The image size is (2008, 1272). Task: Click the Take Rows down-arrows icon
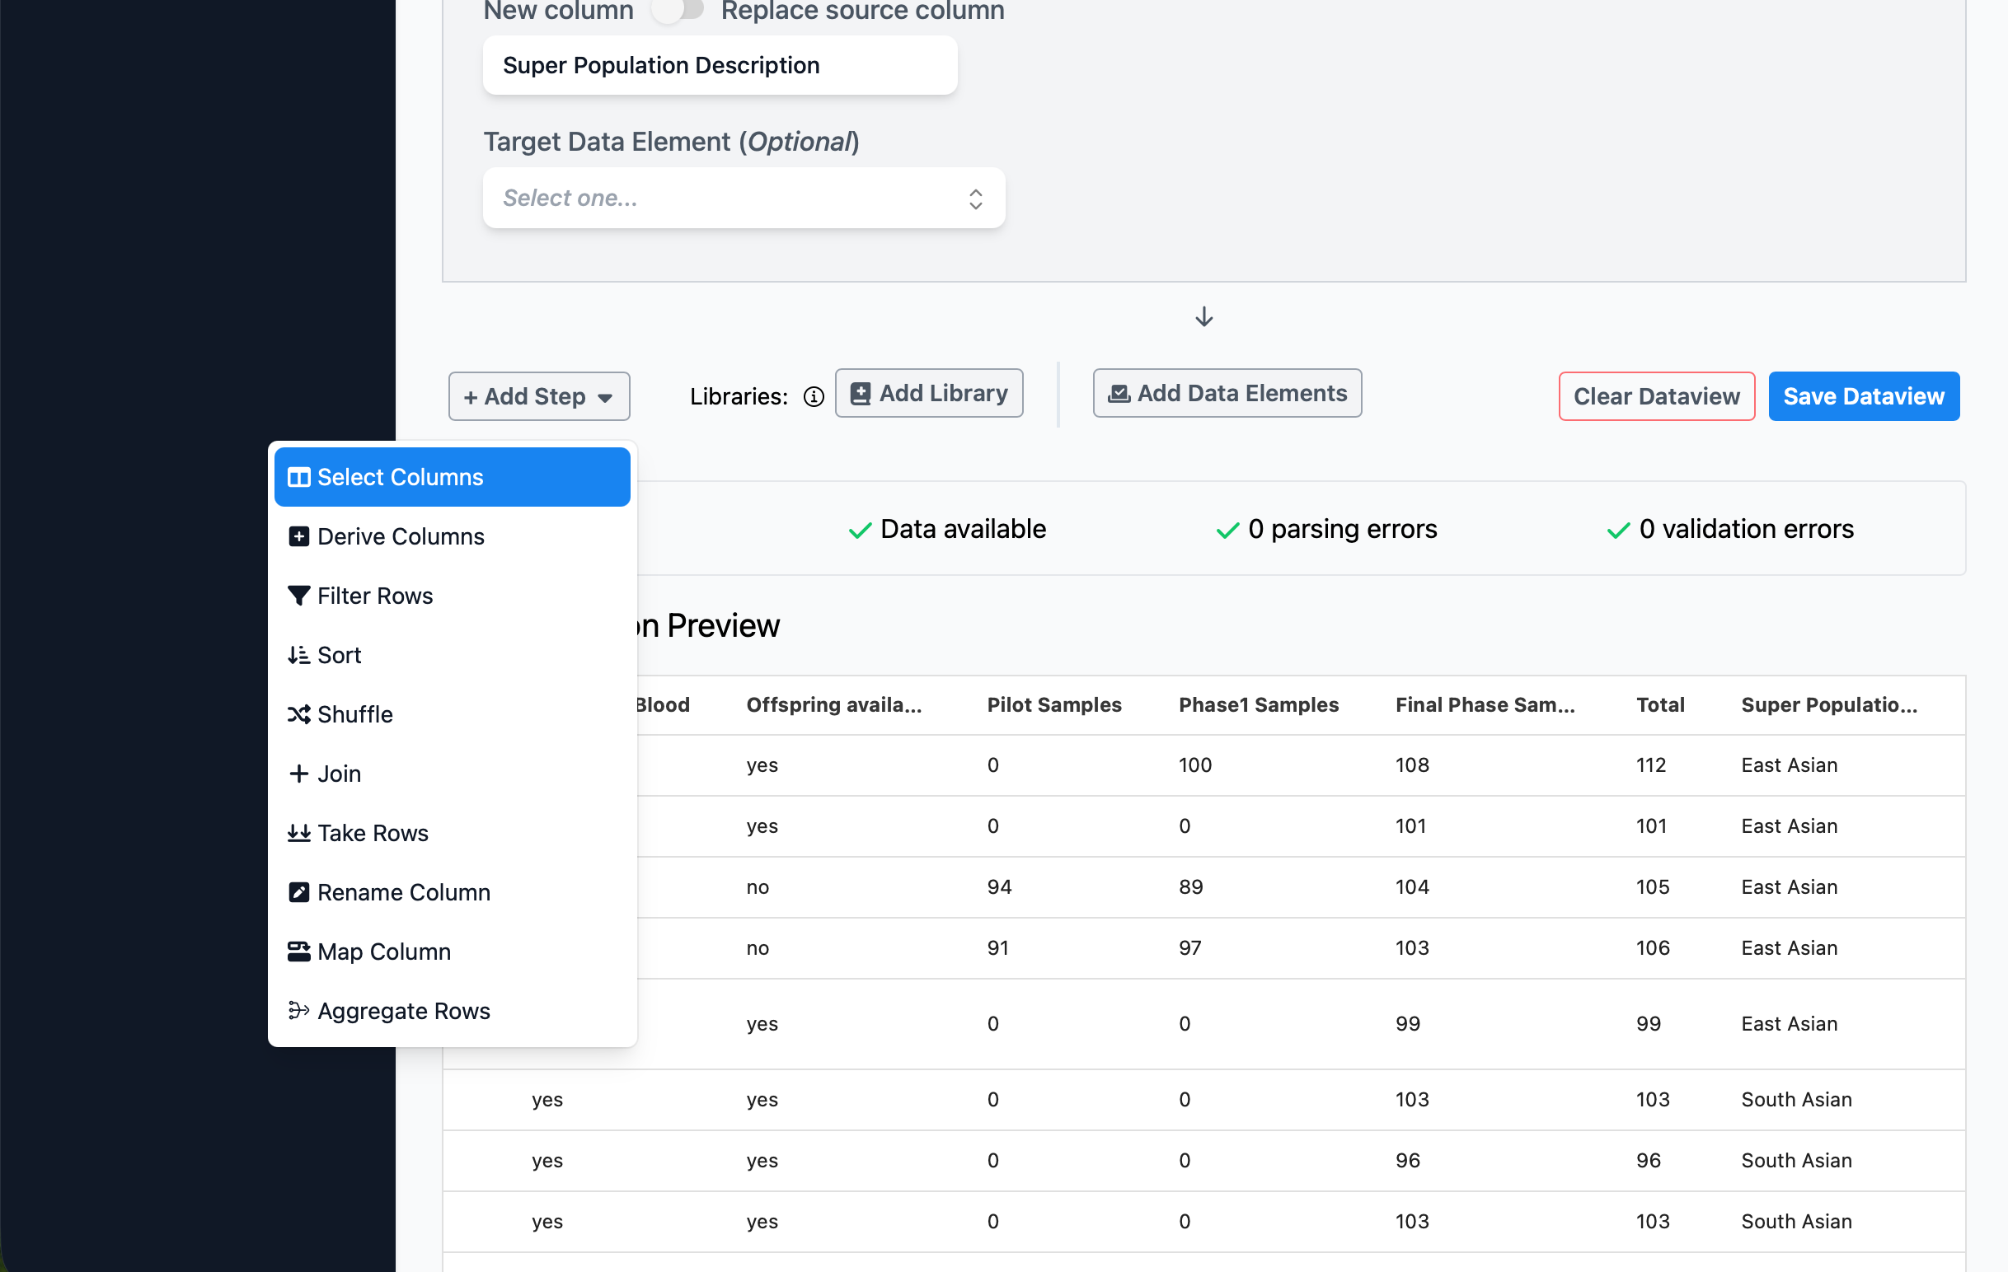pos(298,833)
